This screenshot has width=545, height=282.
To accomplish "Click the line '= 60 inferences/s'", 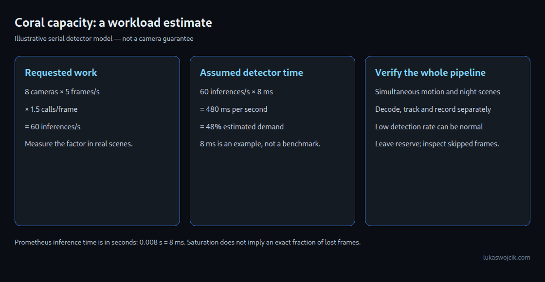I will coord(53,127).
